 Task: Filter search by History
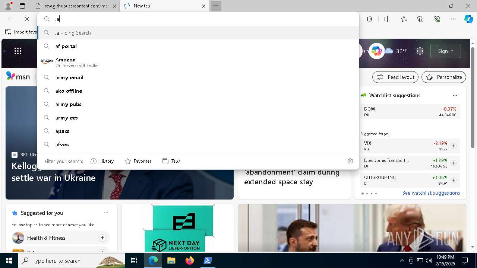pos(102,161)
